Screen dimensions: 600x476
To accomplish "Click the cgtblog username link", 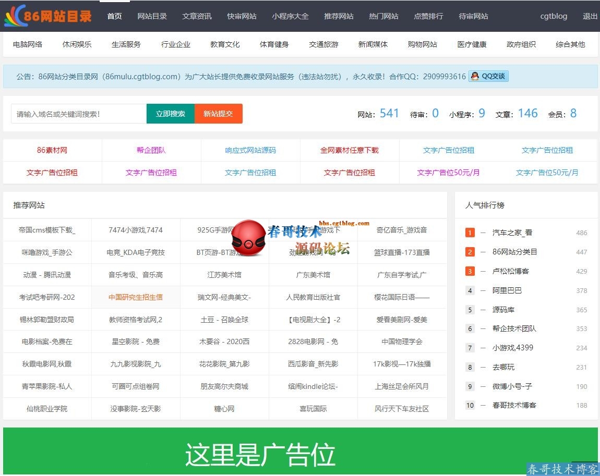I will tap(554, 16).
